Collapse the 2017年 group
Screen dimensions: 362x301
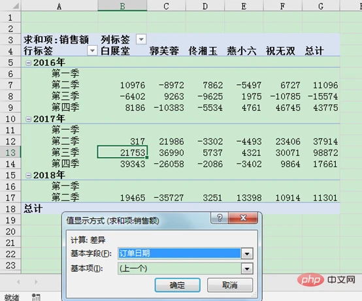pyautogui.click(x=28, y=119)
